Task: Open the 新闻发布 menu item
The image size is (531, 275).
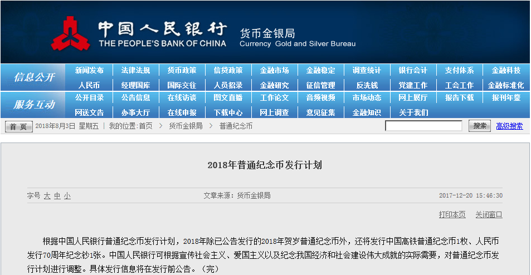Action: click(89, 71)
